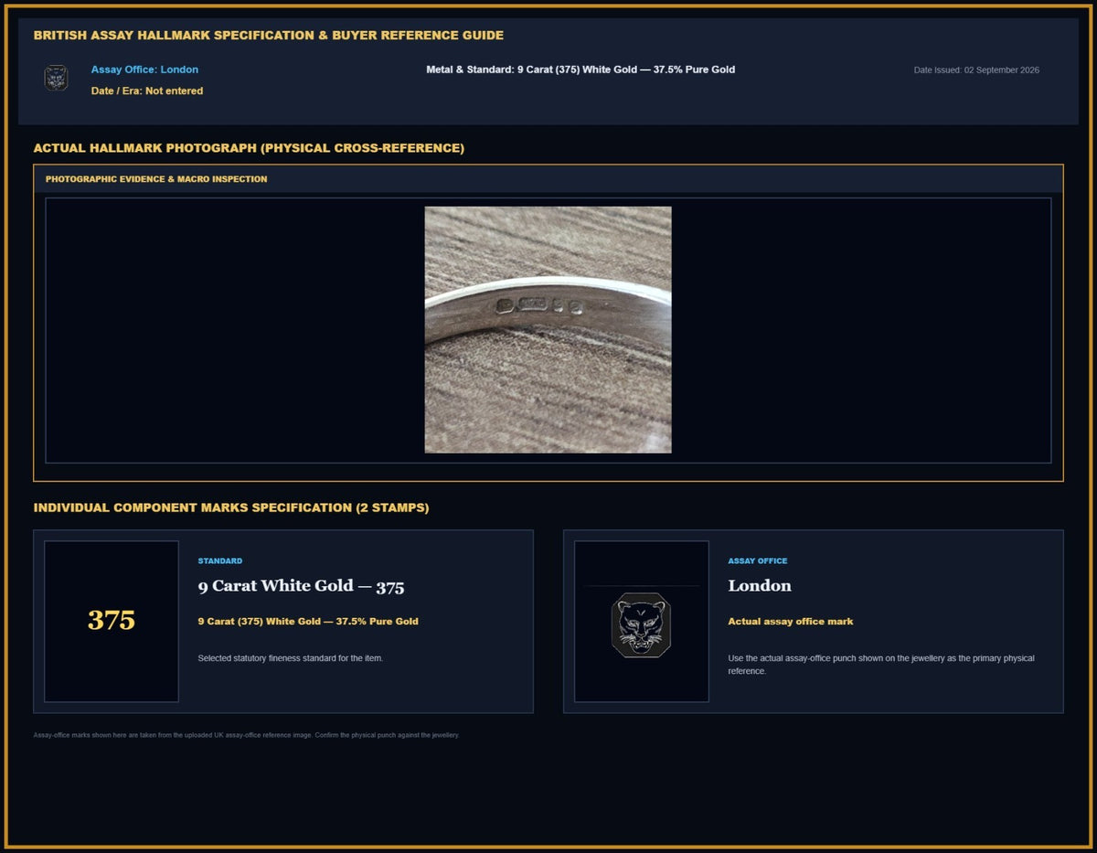Screen dimensions: 1097x853
Task: Open the ring hallmark macro photograph
Action: (548, 329)
